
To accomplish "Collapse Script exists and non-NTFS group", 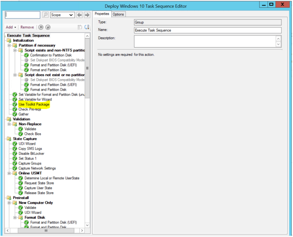I will pyautogui.click(x=15, y=50).
